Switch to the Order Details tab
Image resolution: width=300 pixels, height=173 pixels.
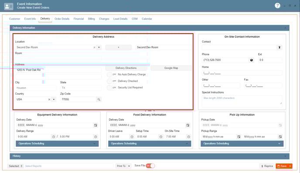pyautogui.click(x=62, y=19)
